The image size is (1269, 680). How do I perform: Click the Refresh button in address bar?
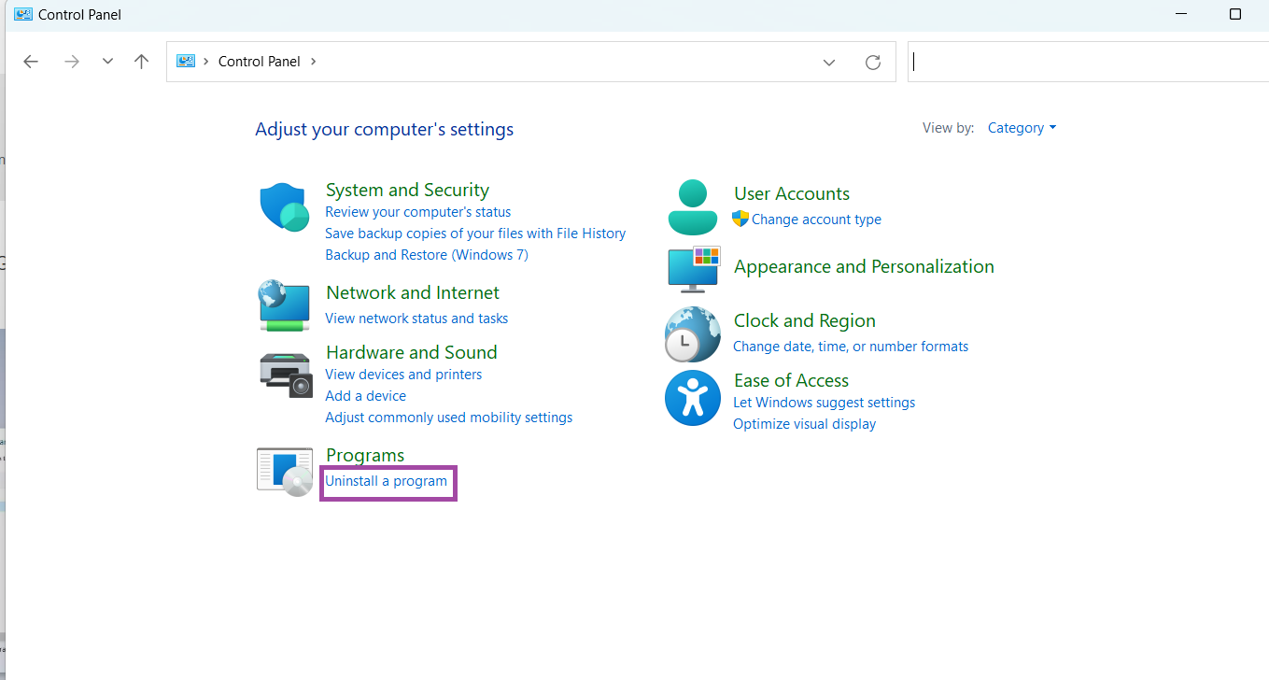pos(873,62)
